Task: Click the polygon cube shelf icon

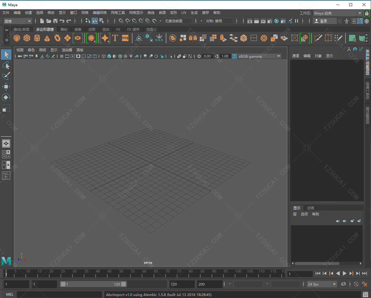Action: pyautogui.click(x=27, y=38)
